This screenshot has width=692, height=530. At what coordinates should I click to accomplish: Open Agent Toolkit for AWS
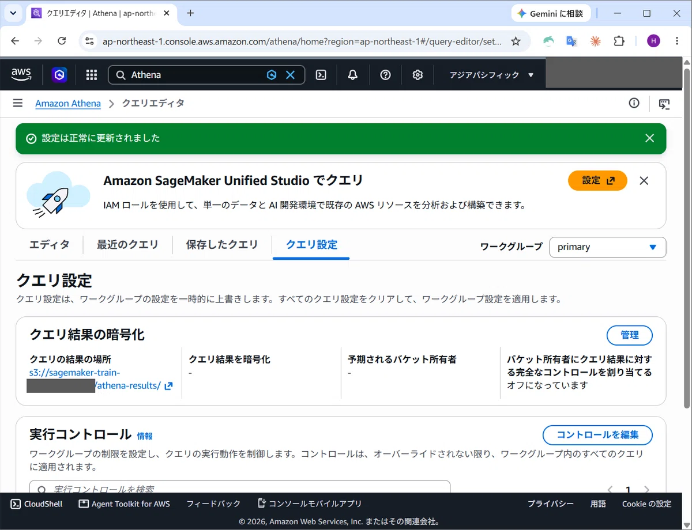point(124,504)
